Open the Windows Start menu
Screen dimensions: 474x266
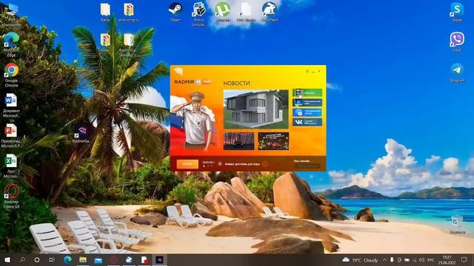pyautogui.click(x=7, y=259)
